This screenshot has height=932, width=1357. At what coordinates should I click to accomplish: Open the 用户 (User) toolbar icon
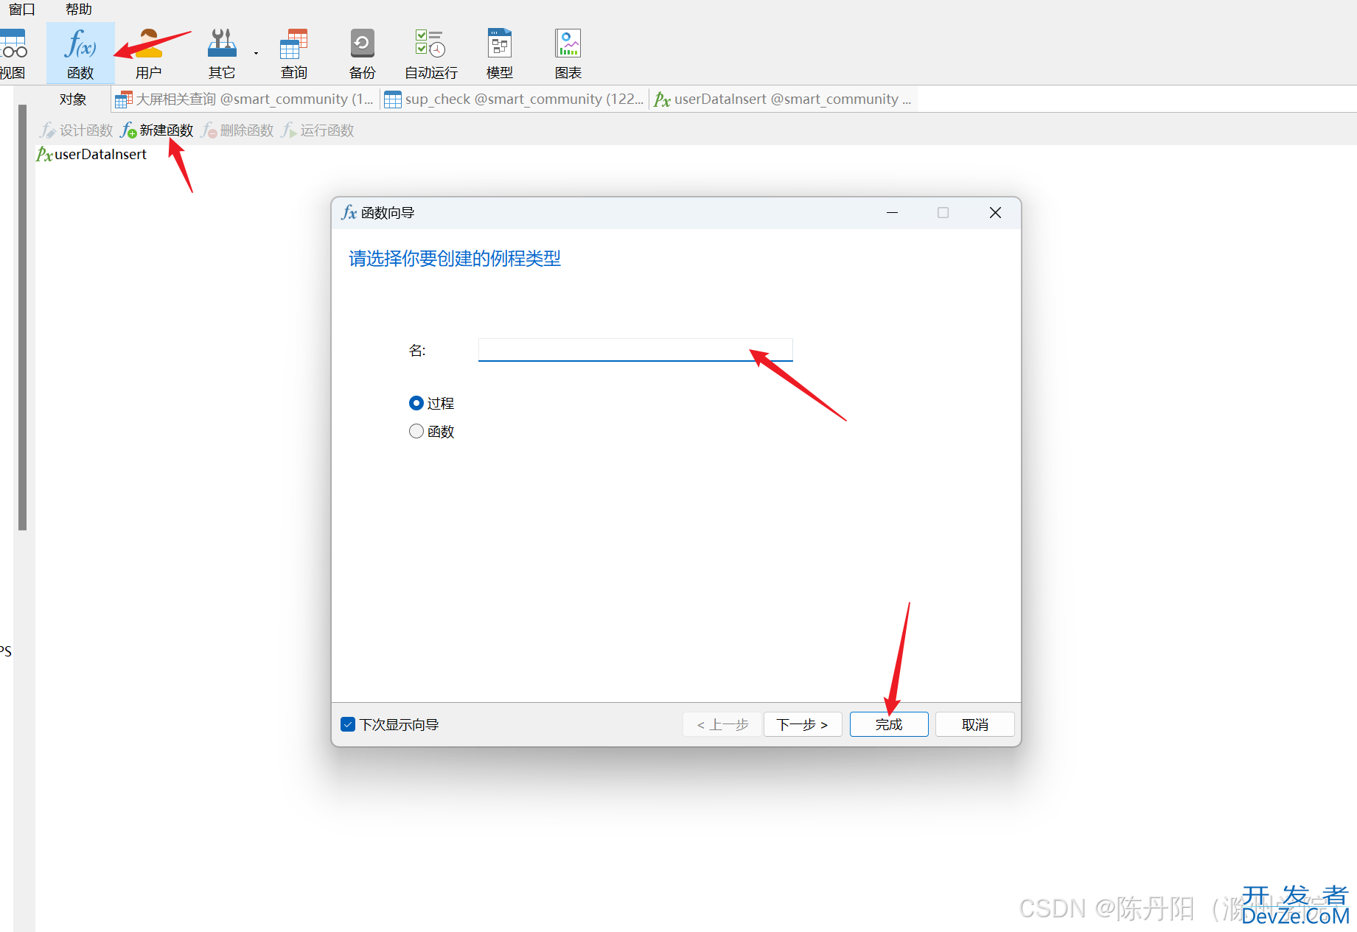(148, 53)
